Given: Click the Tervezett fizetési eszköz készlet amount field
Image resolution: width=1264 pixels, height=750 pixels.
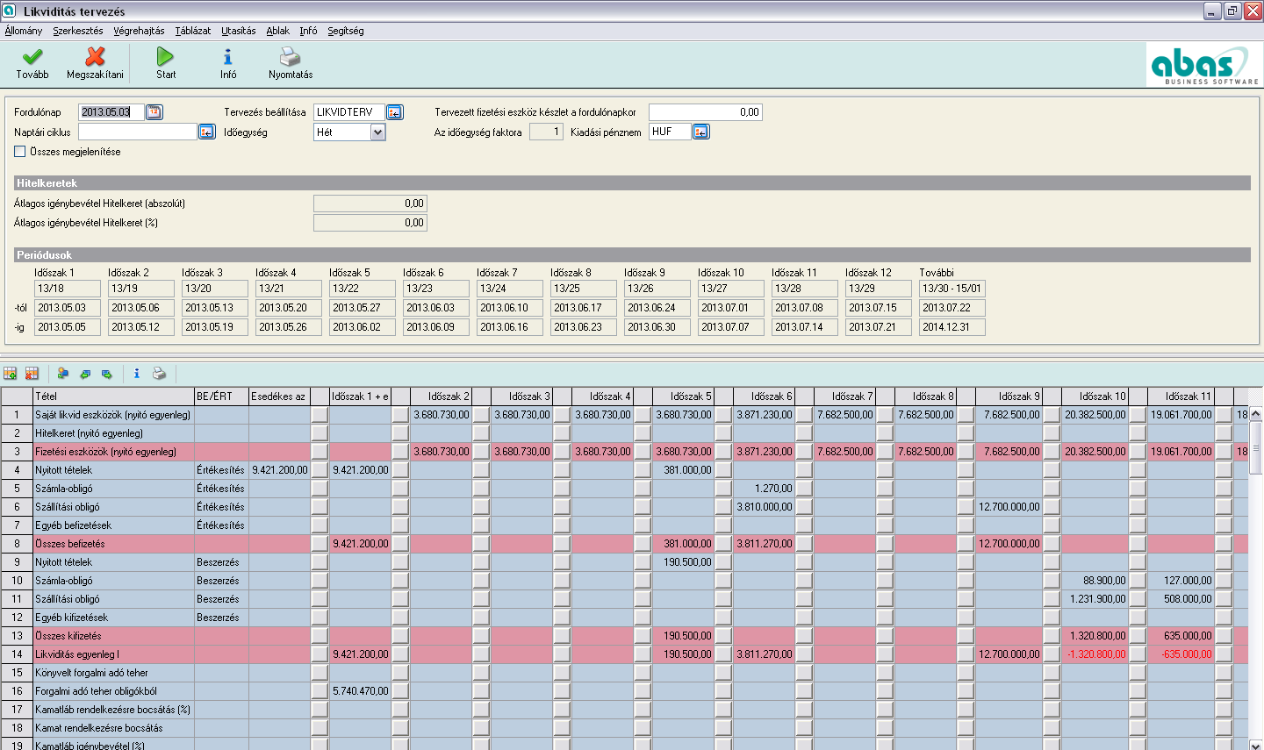Looking at the screenshot, I should tap(706, 112).
